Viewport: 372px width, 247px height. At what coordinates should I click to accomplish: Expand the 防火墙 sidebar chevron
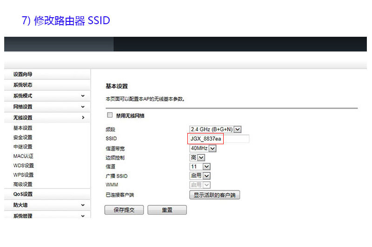83,205
